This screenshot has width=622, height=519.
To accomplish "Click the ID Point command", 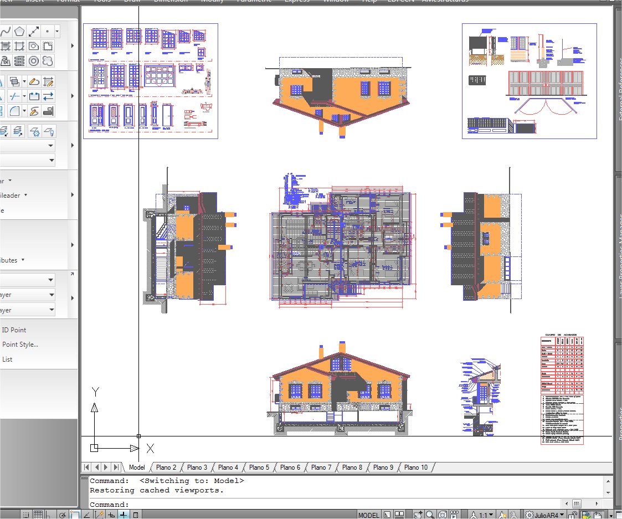I will click(14, 330).
